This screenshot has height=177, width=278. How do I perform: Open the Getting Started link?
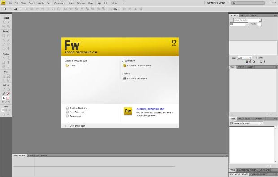(78, 108)
